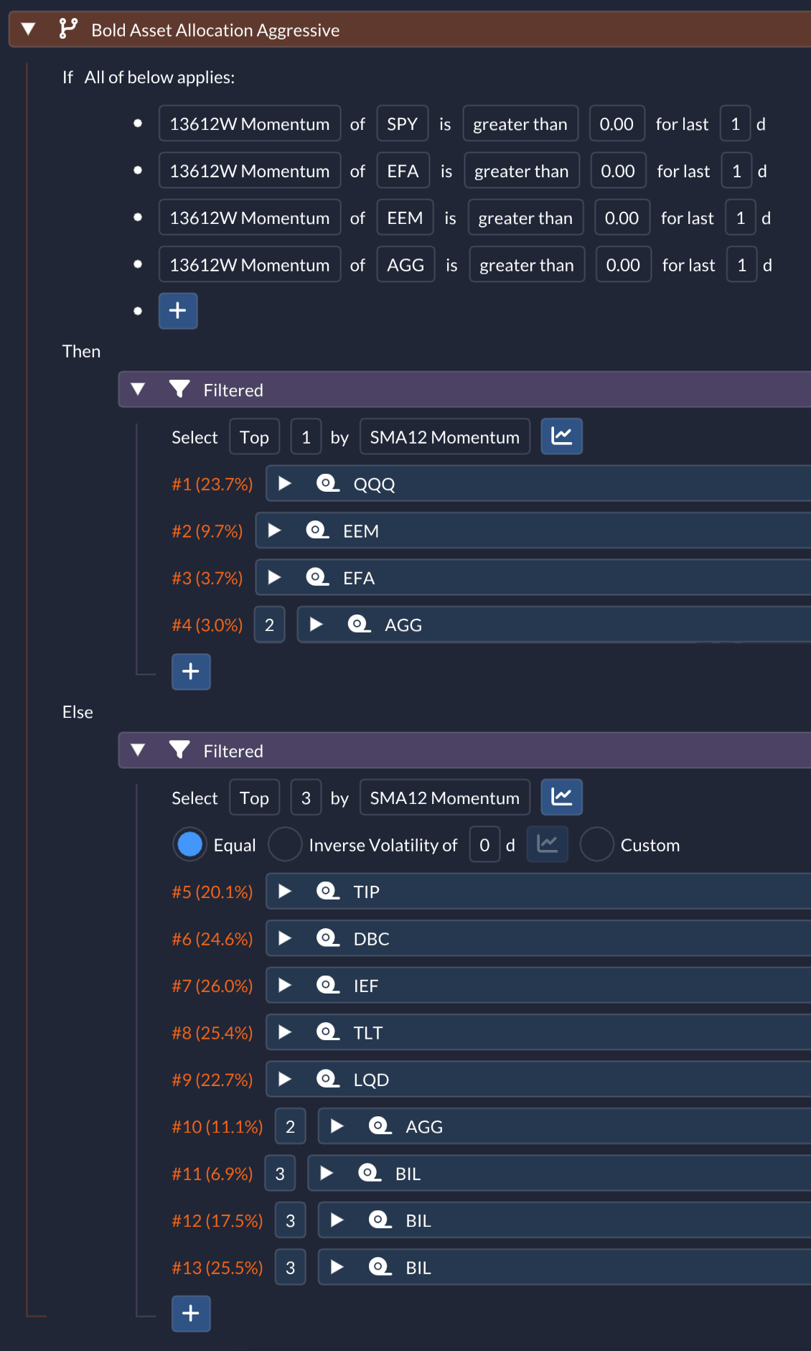Image resolution: width=811 pixels, height=1351 pixels.
Task: Click the BIL asset icon at #11
Action: pyautogui.click(x=370, y=1173)
